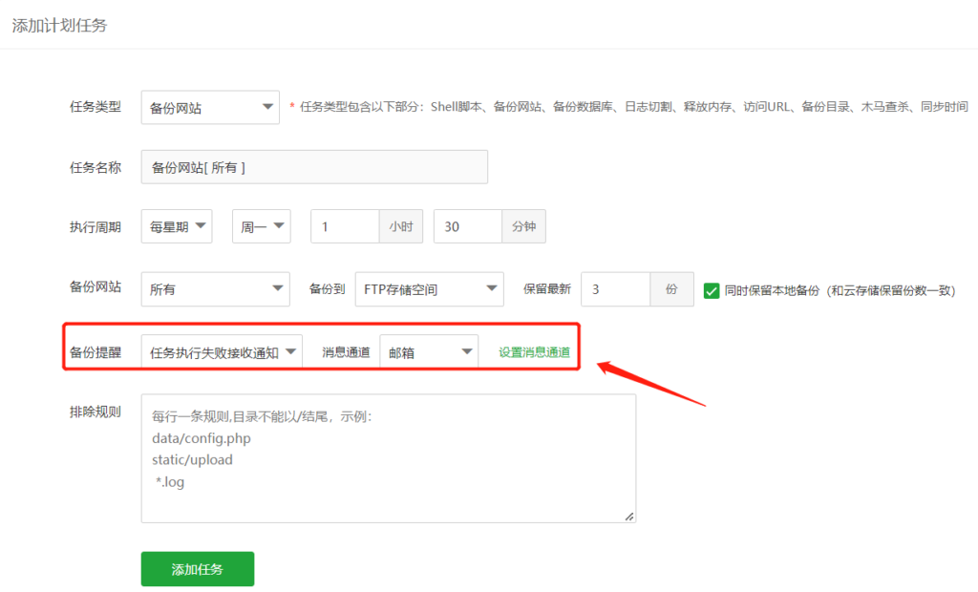Click the 排除规则 textarea

[389, 458]
